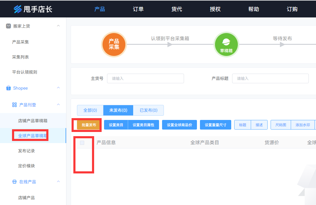Click the Shopee shopping bag icon
The image size is (316, 205).
click(8, 88)
